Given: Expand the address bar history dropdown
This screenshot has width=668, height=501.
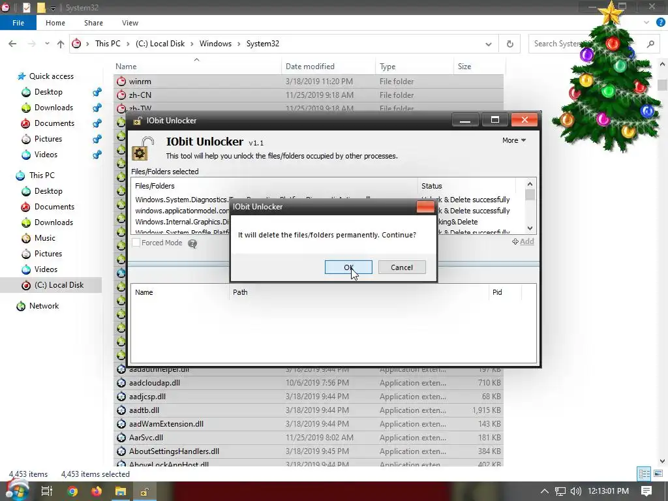Looking at the screenshot, I should point(489,44).
